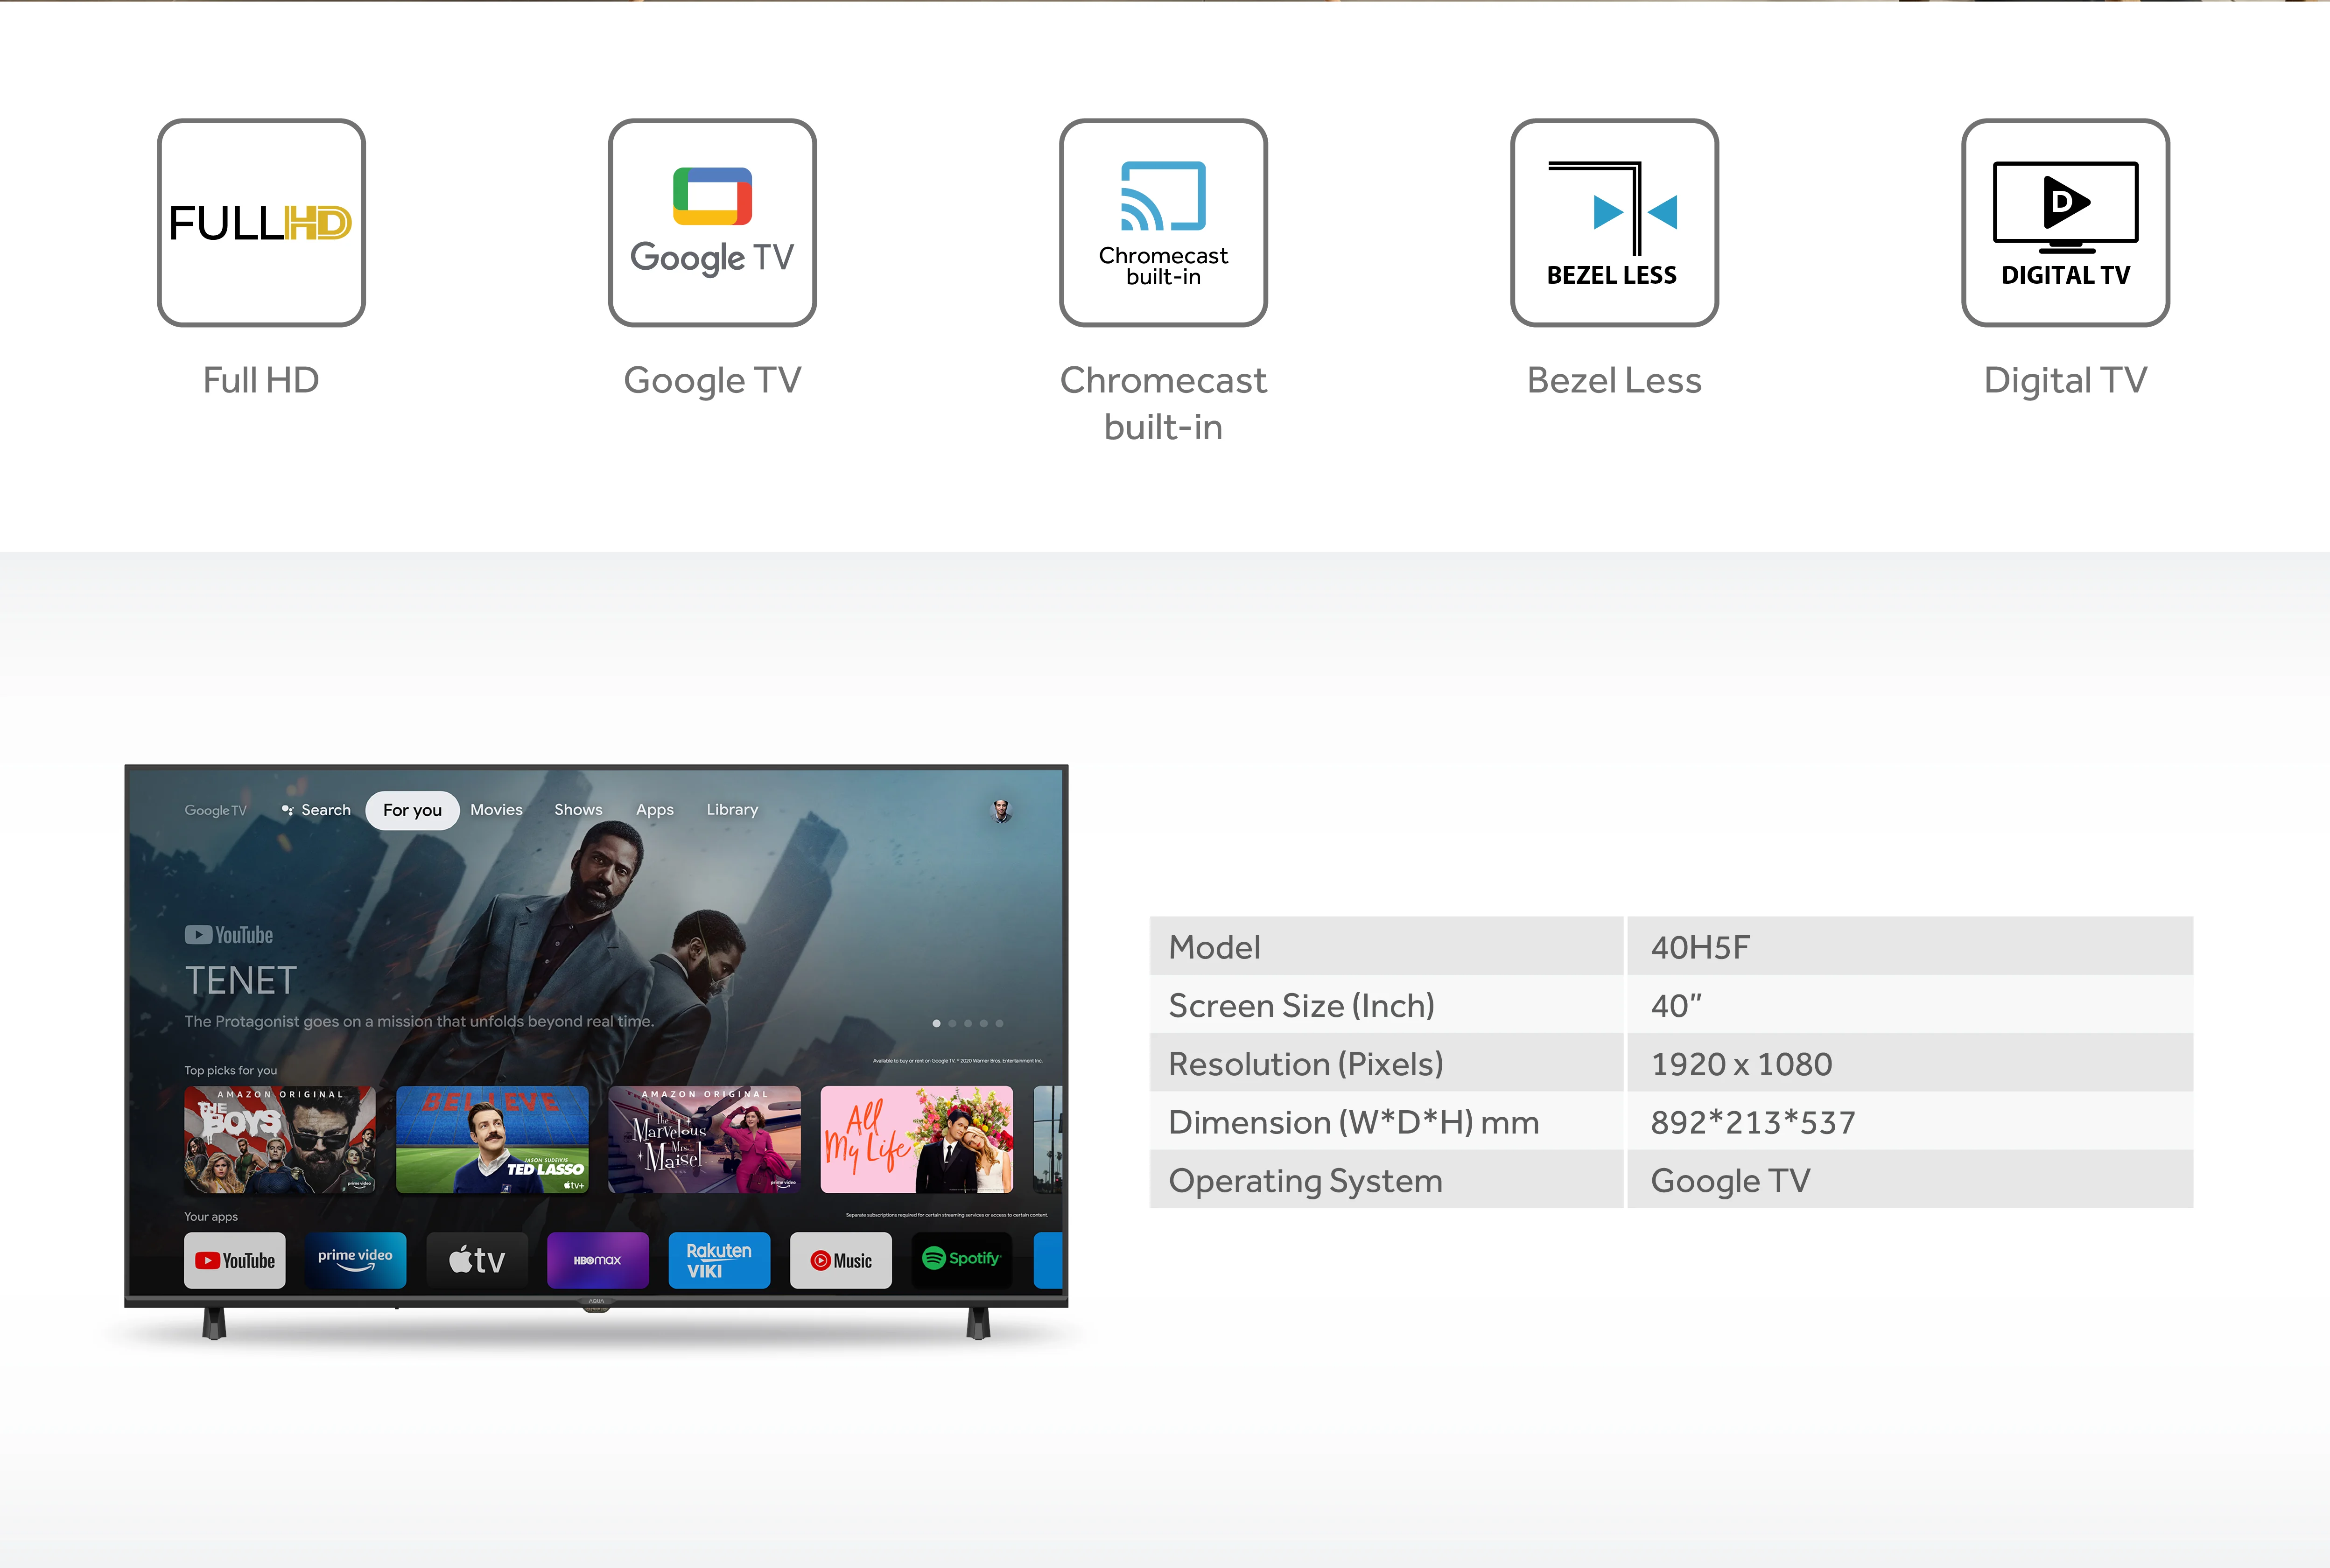This screenshot has width=2330, height=1568.
Task: Open the YouTube Music app tile
Action: pyautogui.click(x=841, y=1260)
